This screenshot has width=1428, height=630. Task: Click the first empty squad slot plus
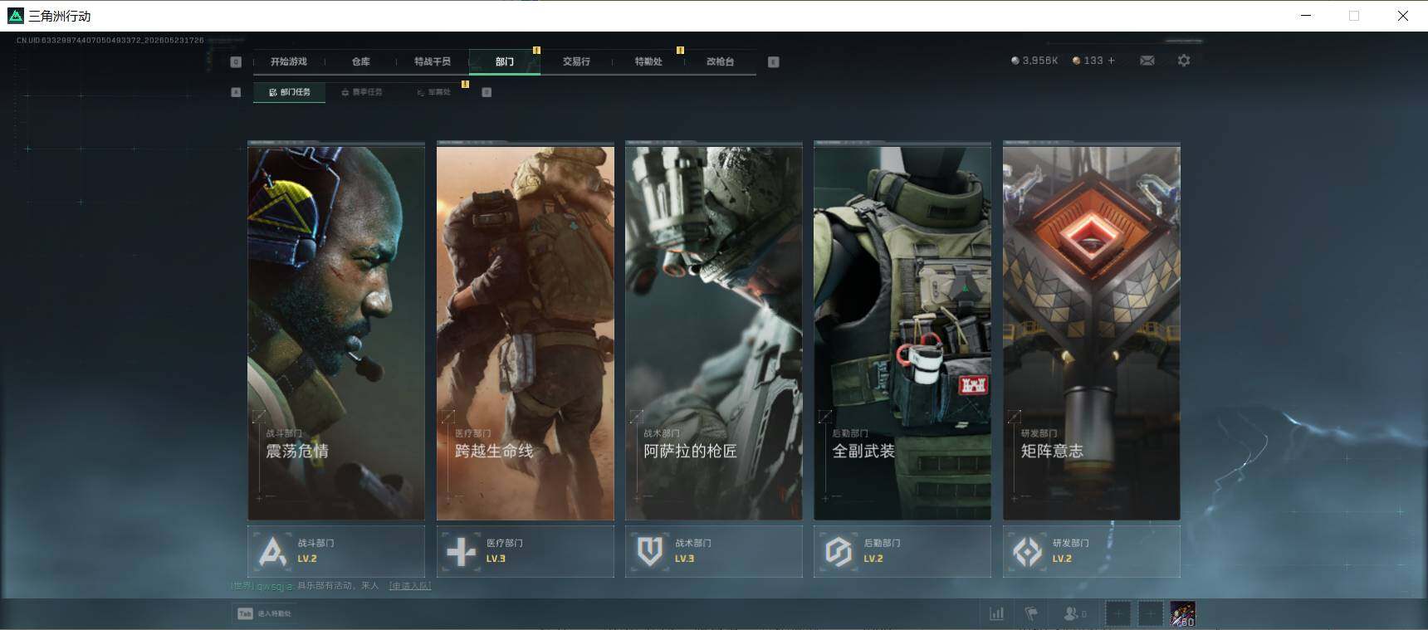1117,613
